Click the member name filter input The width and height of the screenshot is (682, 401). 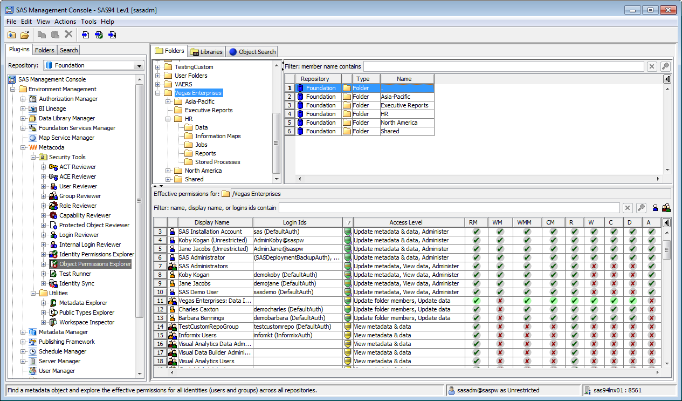[504, 66]
